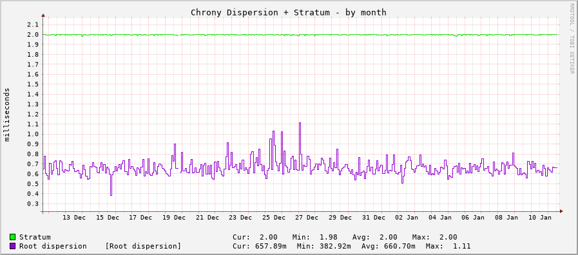Screen dimensions: 578x255
Task: Click the 10 Jan x-axis date label
Action: (540, 218)
